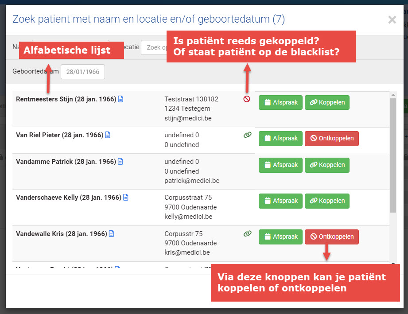The height and width of the screenshot is (314, 408).
Task: Make an Afspraak for Vandamme Patrick
Action: coord(280,165)
